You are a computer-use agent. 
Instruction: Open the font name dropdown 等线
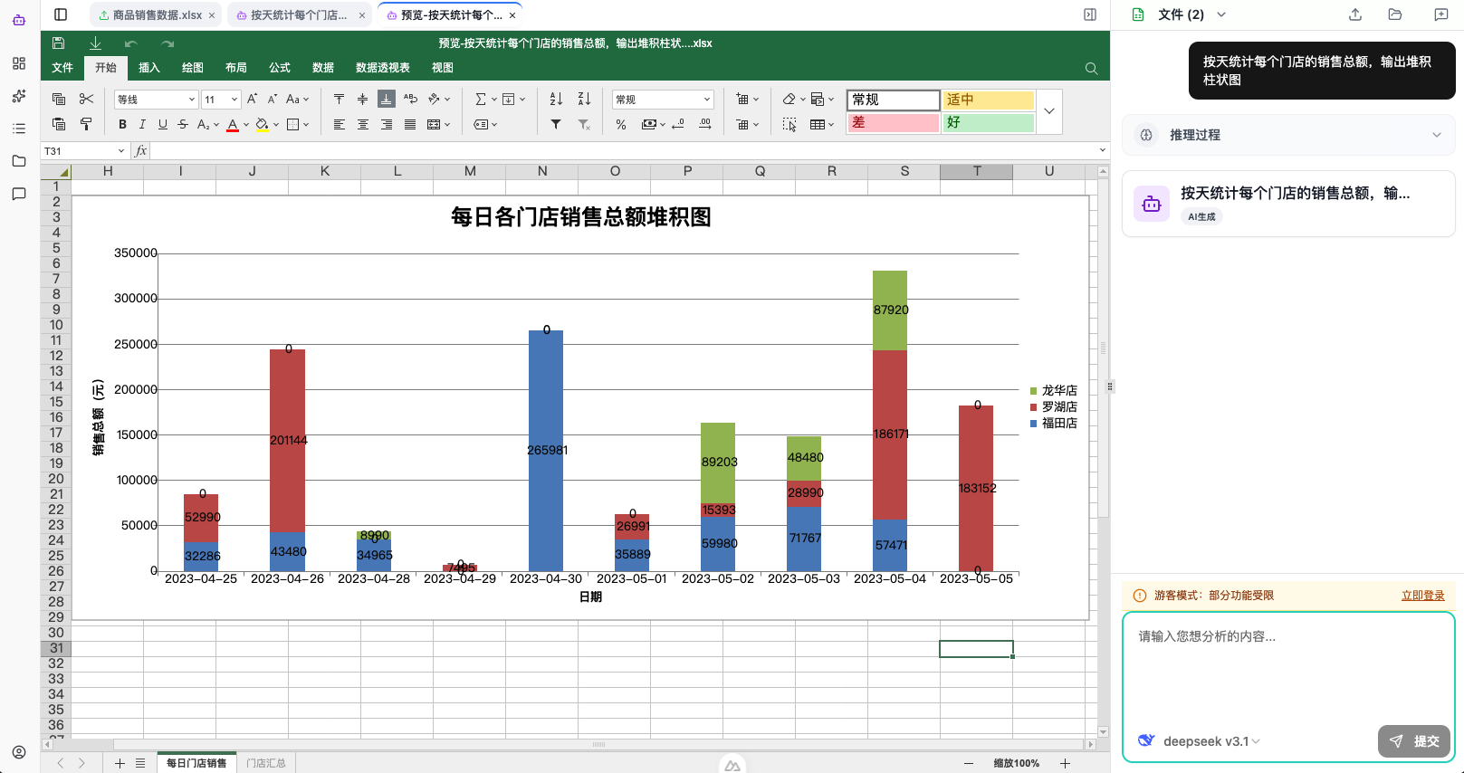156,100
